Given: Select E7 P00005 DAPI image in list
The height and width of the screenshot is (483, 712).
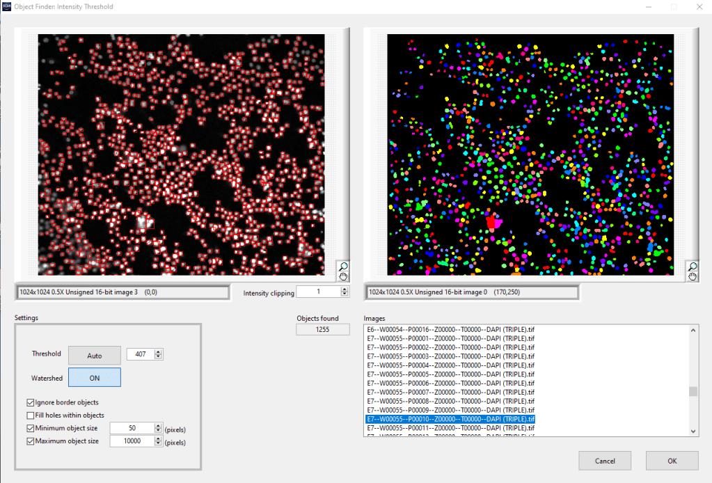Looking at the screenshot, I should (450, 374).
